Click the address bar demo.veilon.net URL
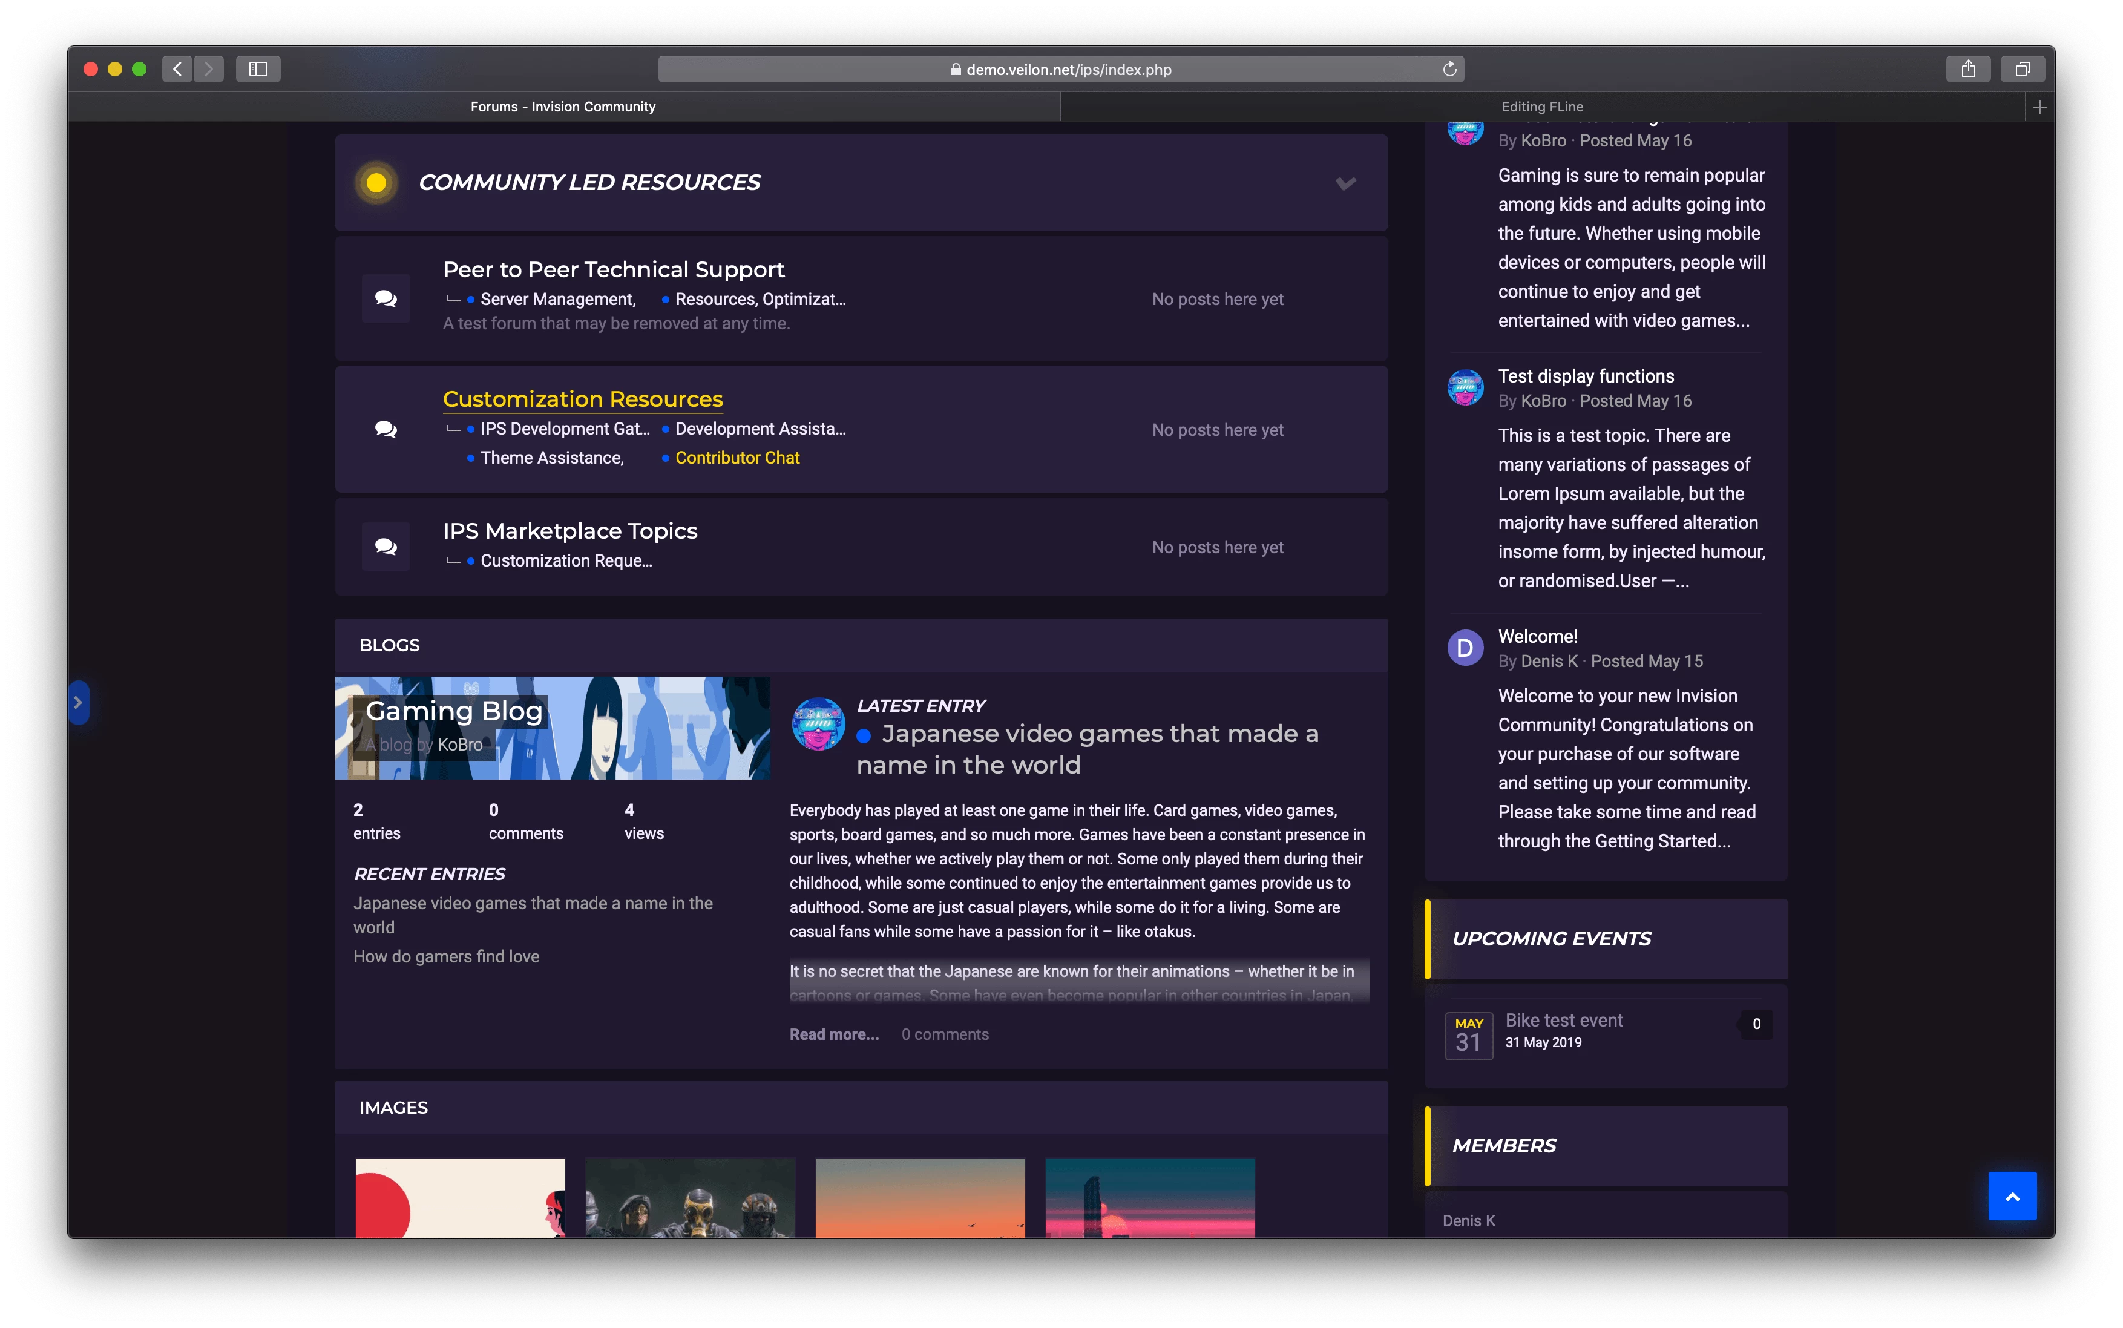 click(1061, 70)
